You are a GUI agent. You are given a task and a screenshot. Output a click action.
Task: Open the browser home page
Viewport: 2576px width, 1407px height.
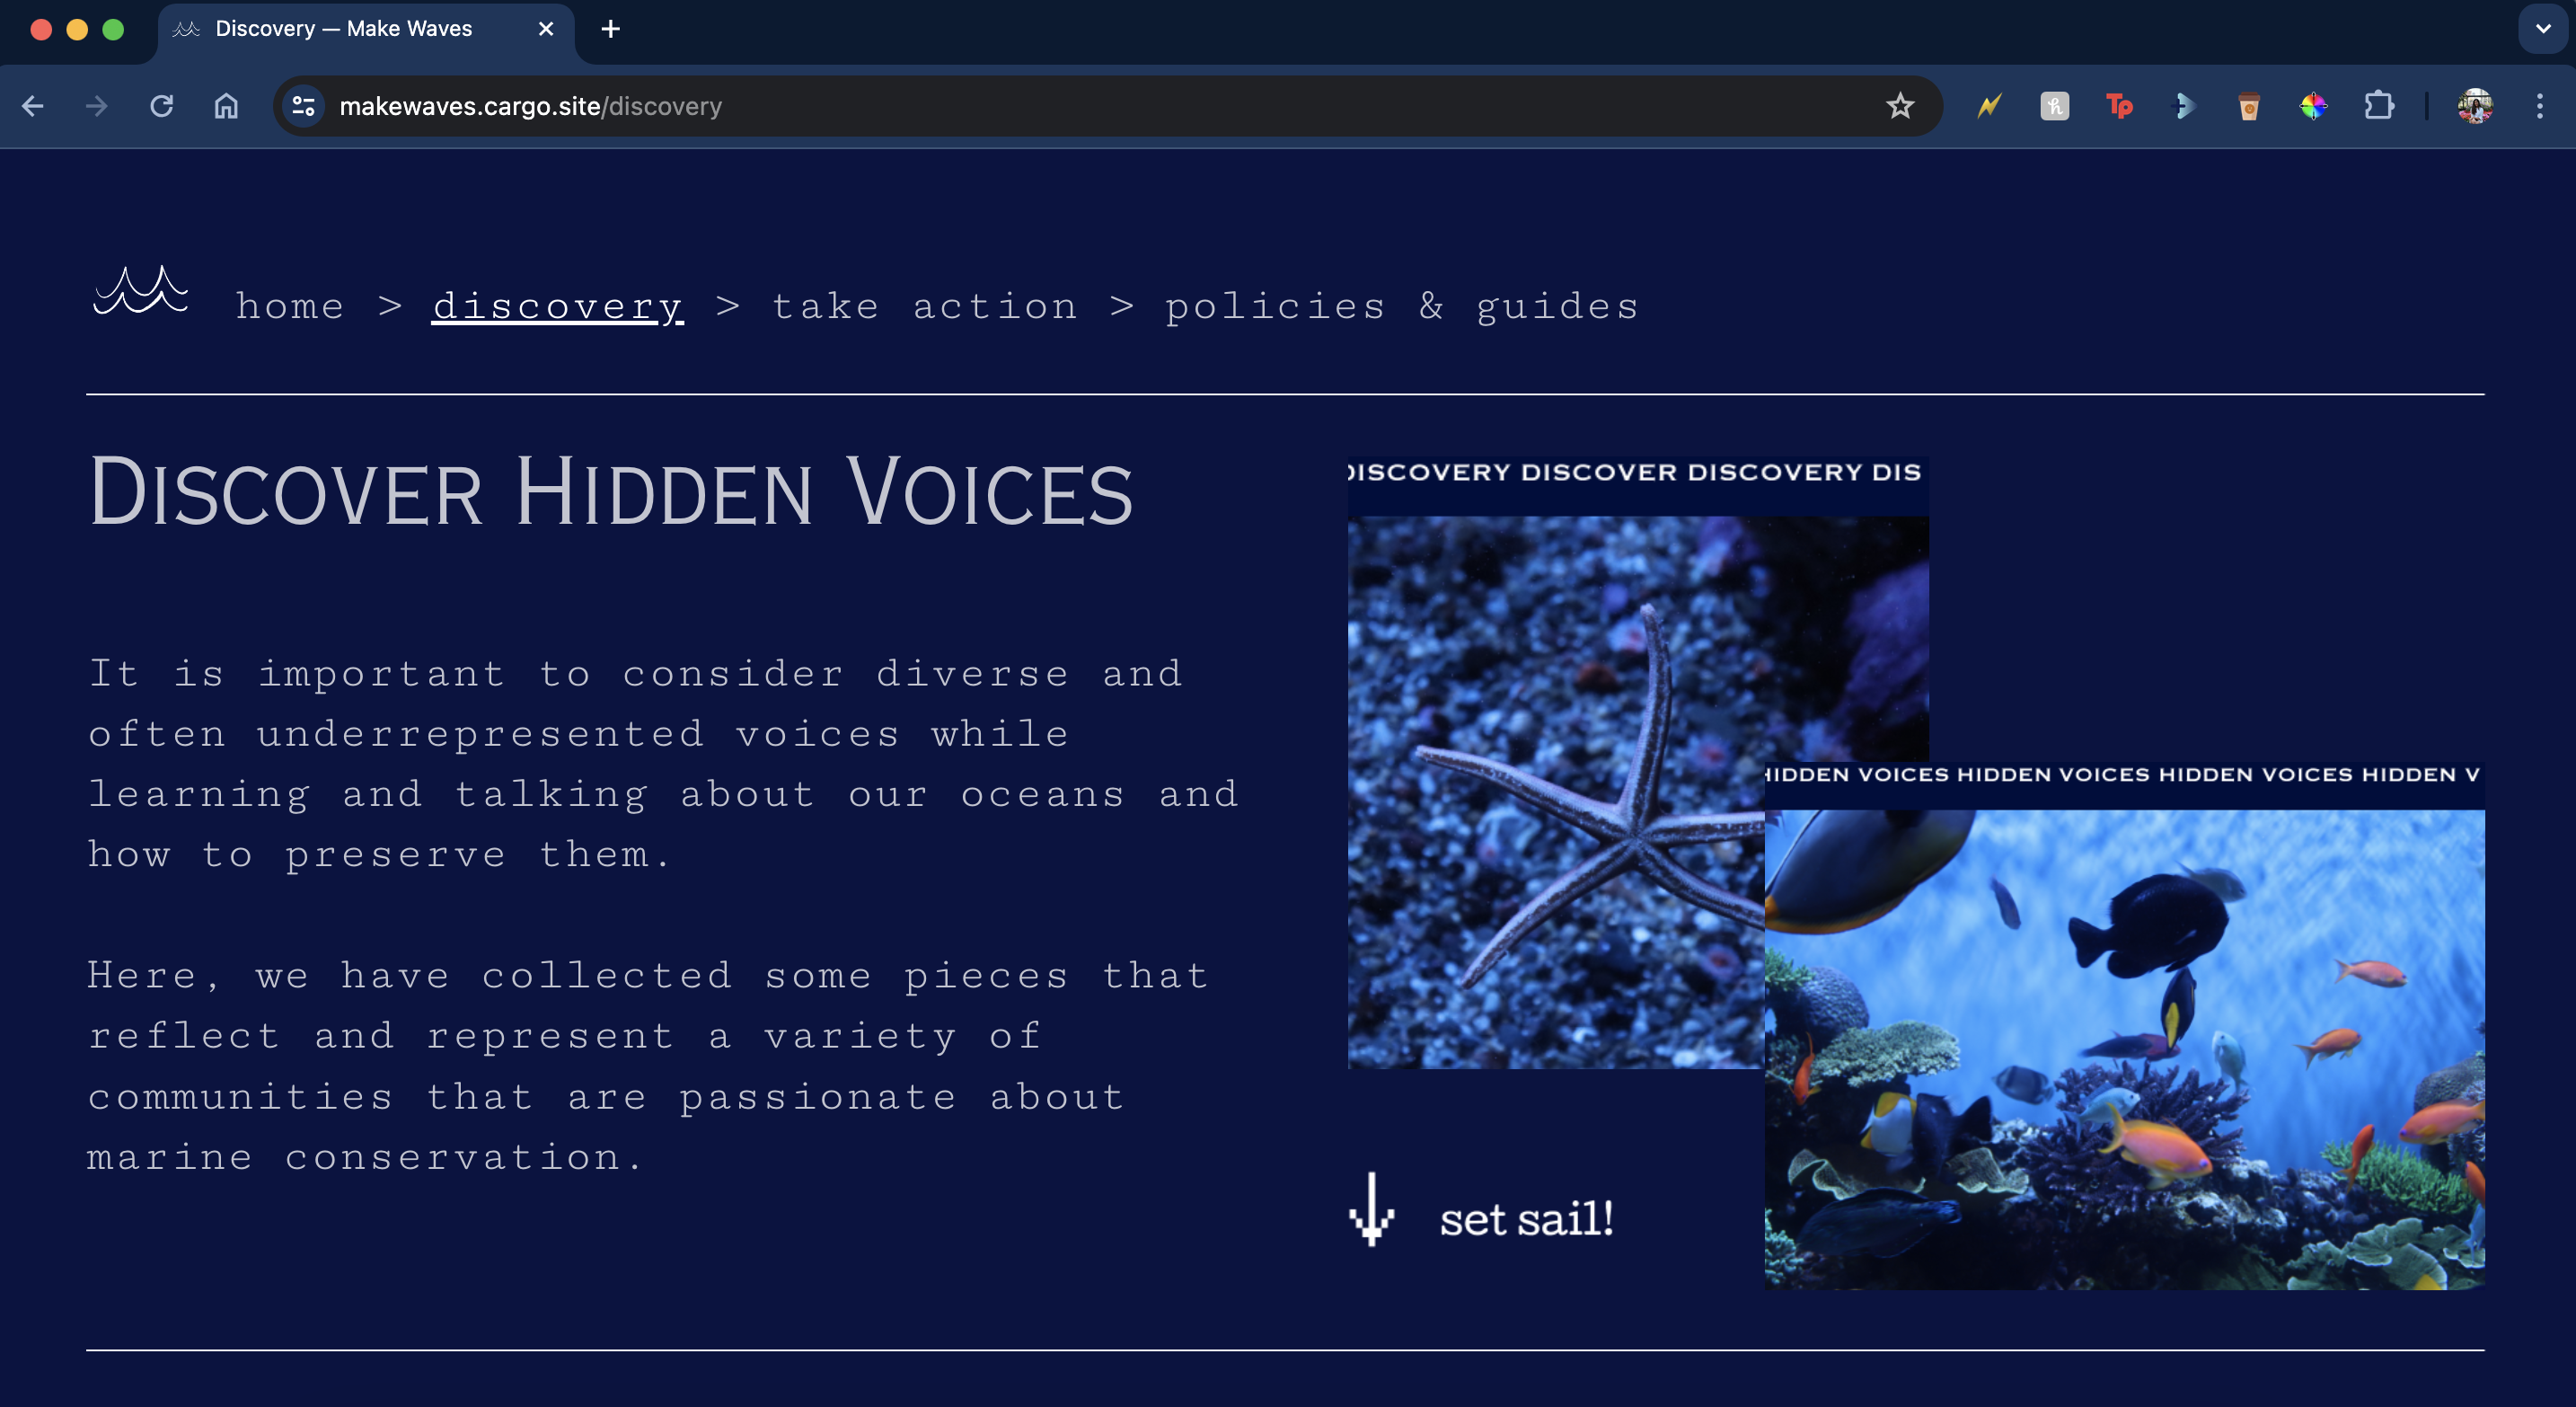[227, 106]
